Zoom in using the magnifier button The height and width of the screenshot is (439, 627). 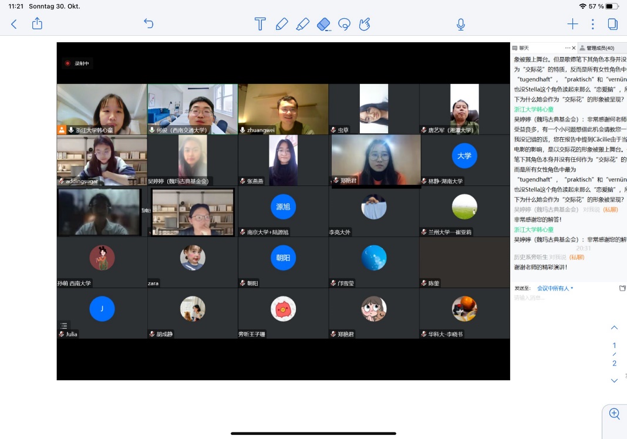(x=615, y=413)
